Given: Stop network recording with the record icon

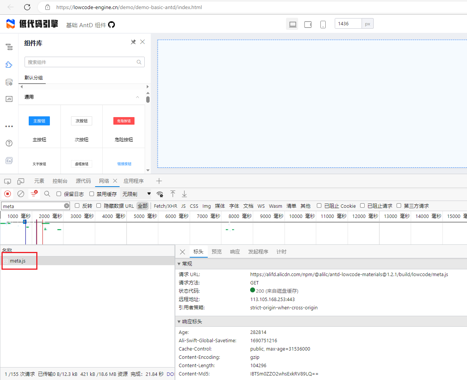Looking at the screenshot, I should click(x=7, y=193).
